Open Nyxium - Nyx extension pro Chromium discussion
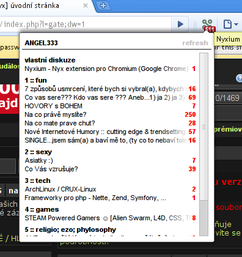 (x=106, y=69)
